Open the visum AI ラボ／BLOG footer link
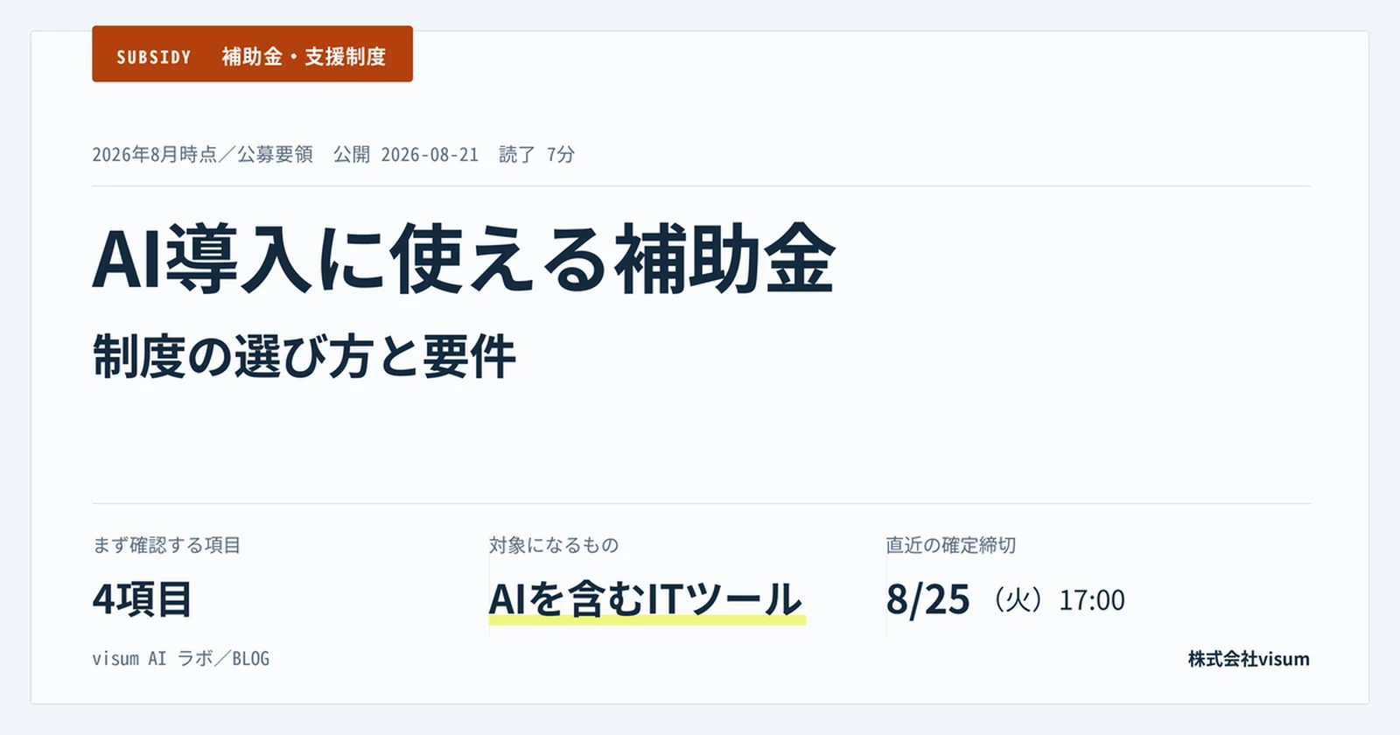 click(x=181, y=659)
